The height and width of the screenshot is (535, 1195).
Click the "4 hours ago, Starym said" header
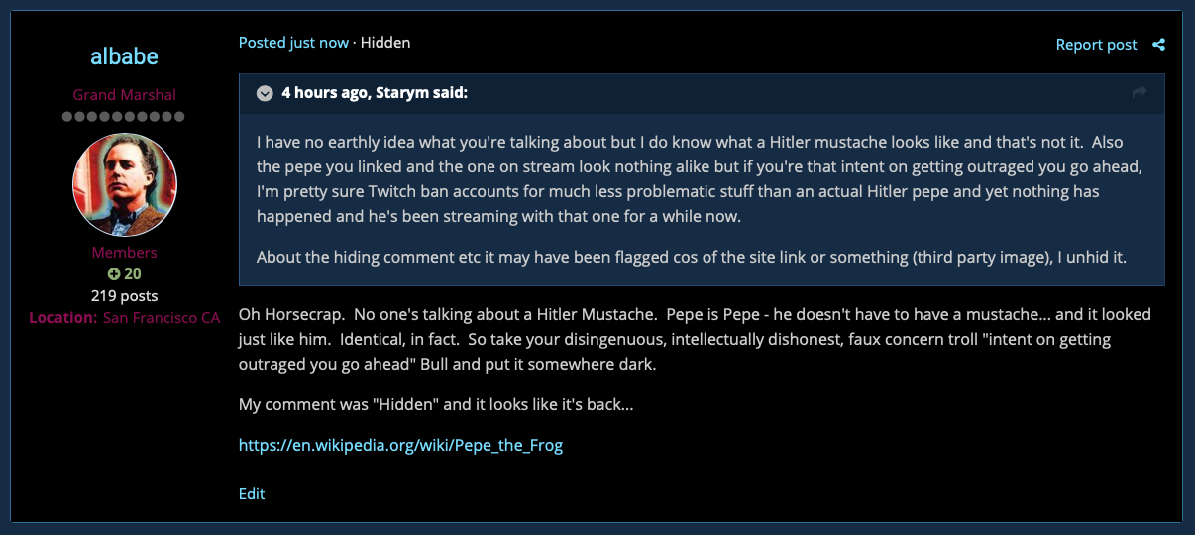point(375,93)
